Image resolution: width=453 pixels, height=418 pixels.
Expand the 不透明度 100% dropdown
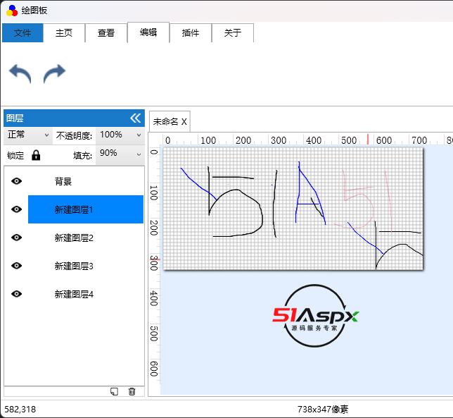click(x=120, y=135)
